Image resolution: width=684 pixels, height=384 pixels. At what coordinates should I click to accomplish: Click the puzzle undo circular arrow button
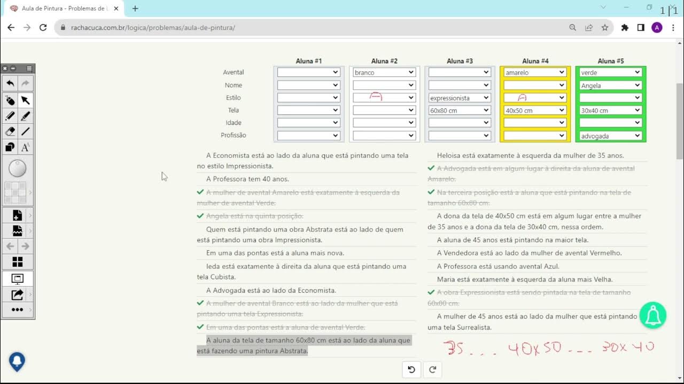coord(411,370)
